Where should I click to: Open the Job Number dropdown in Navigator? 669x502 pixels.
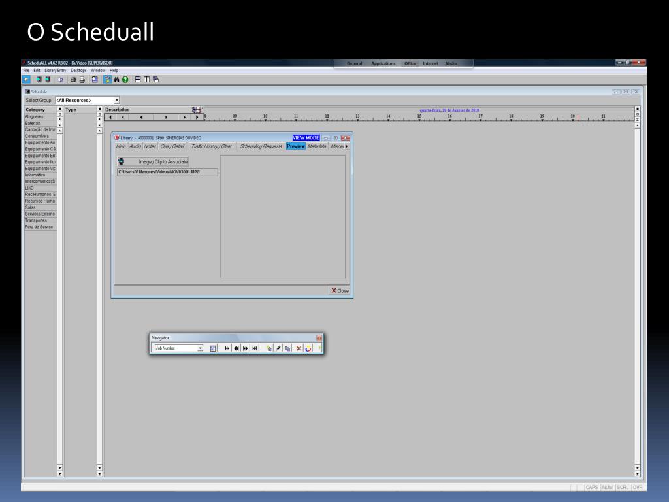[200, 348]
